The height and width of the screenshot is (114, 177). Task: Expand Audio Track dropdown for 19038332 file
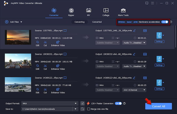coord(134,66)
